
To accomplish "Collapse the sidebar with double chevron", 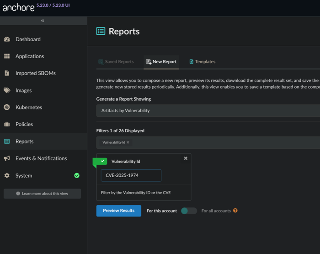I will pyautogui.click(x=43, y=21).
